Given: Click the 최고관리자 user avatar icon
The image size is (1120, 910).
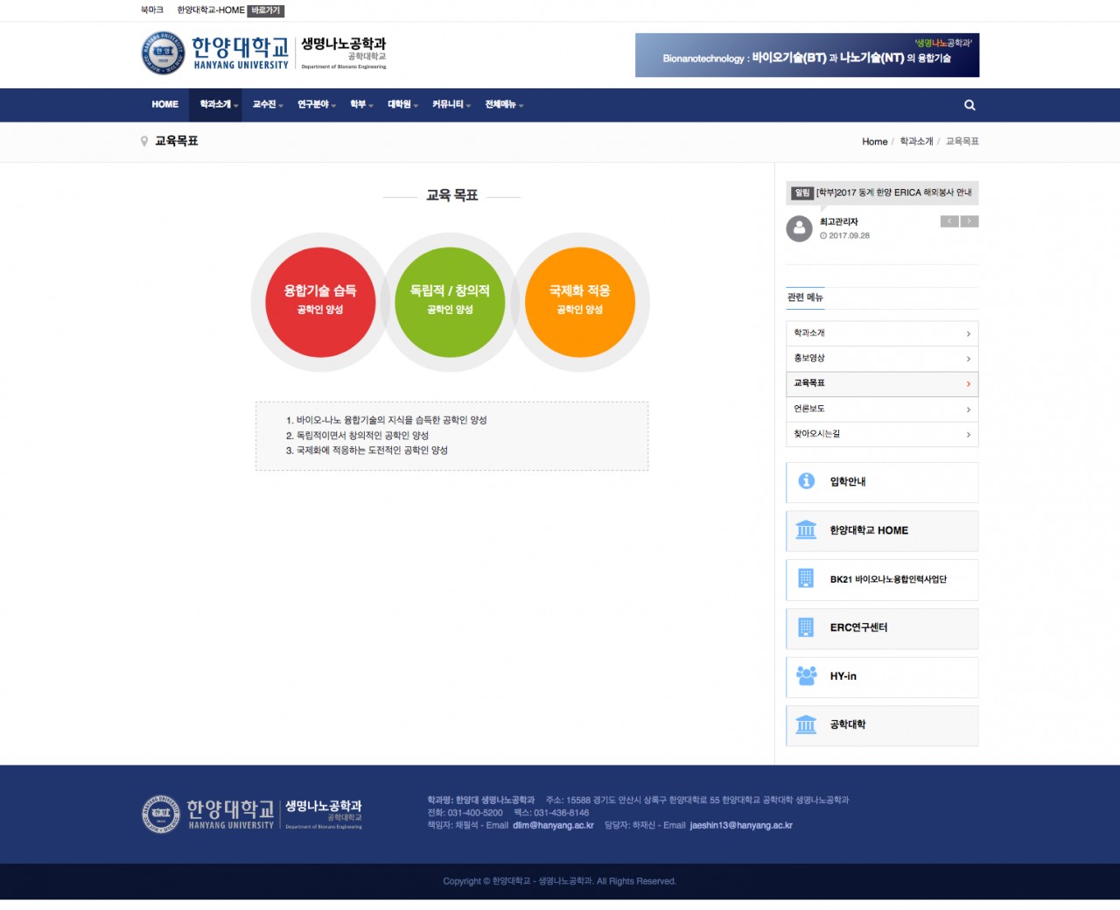Looking at the screenshot, I should [x=799, y=228].
